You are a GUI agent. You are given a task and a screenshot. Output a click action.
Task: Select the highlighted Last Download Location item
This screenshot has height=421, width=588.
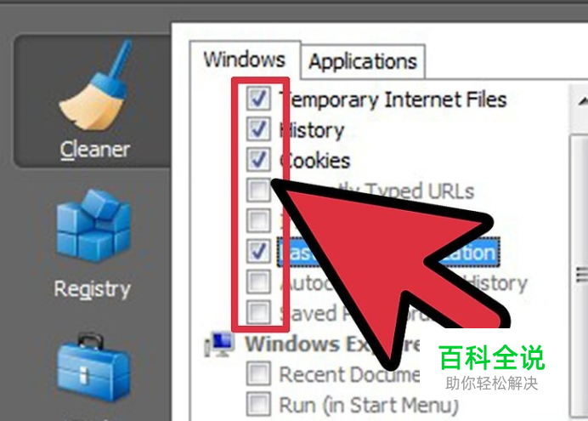pyautogui.click(x=388, y=252)
